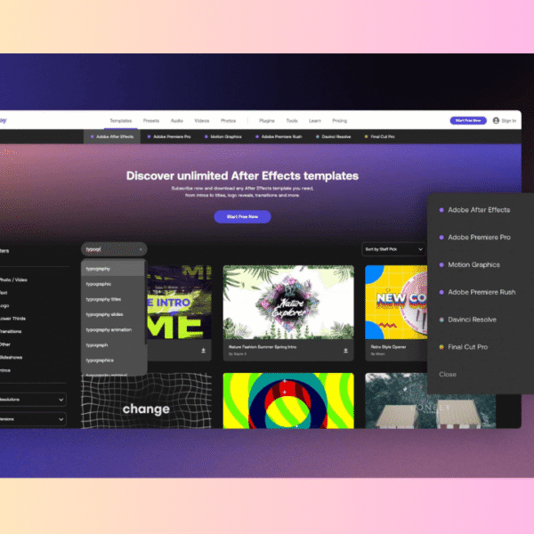Open the Presets nav item
Screen dimensions: 534x534
[x=151, y=120]
